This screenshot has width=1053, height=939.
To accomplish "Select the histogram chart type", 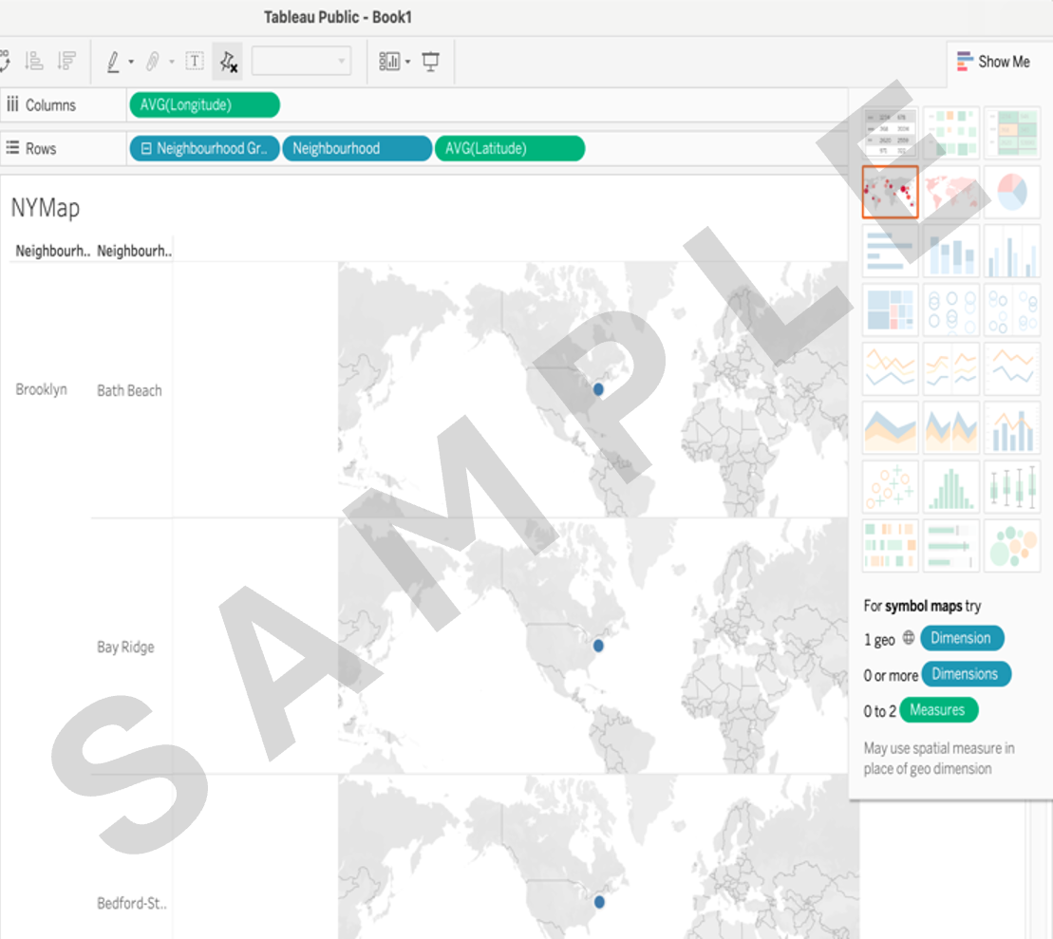I will click(x=950, y=486).
